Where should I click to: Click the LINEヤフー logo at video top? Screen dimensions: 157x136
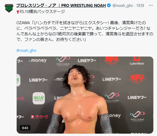(87, 61)
